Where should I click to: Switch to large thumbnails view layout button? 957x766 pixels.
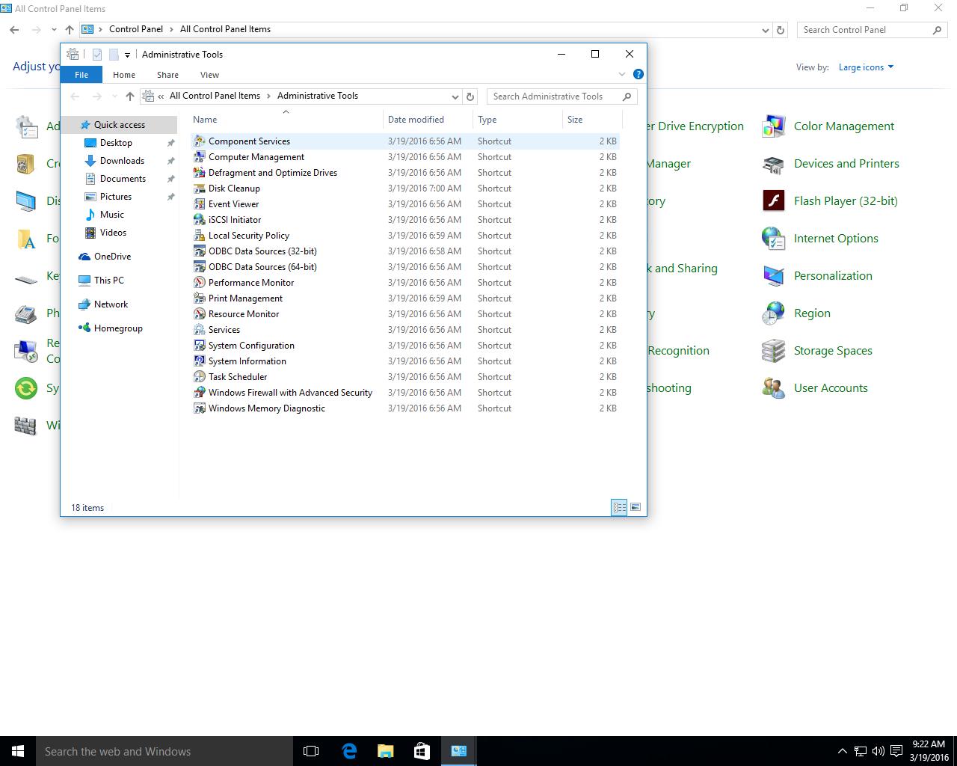tap(635, 507)
